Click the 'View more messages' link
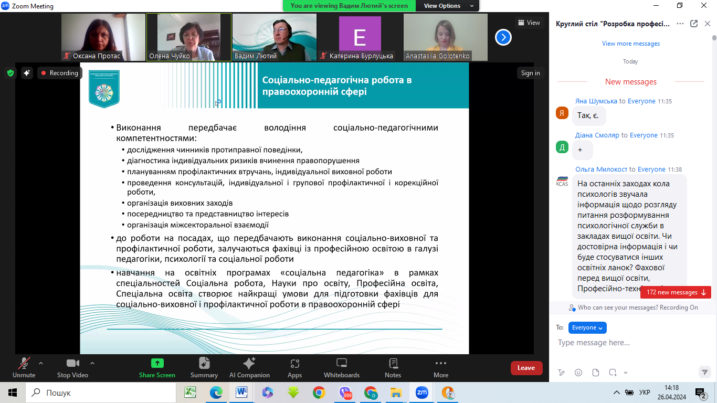Image resolution: width=717 pixels, height=403 pixels. (630, 44)
